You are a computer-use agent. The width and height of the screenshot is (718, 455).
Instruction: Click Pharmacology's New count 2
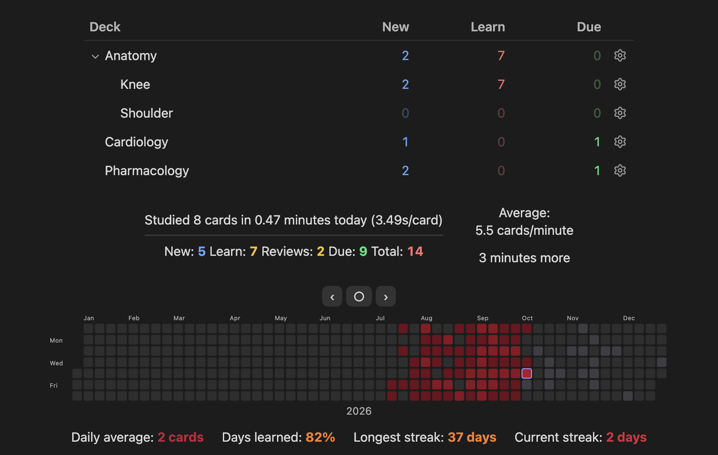[405, 170]
